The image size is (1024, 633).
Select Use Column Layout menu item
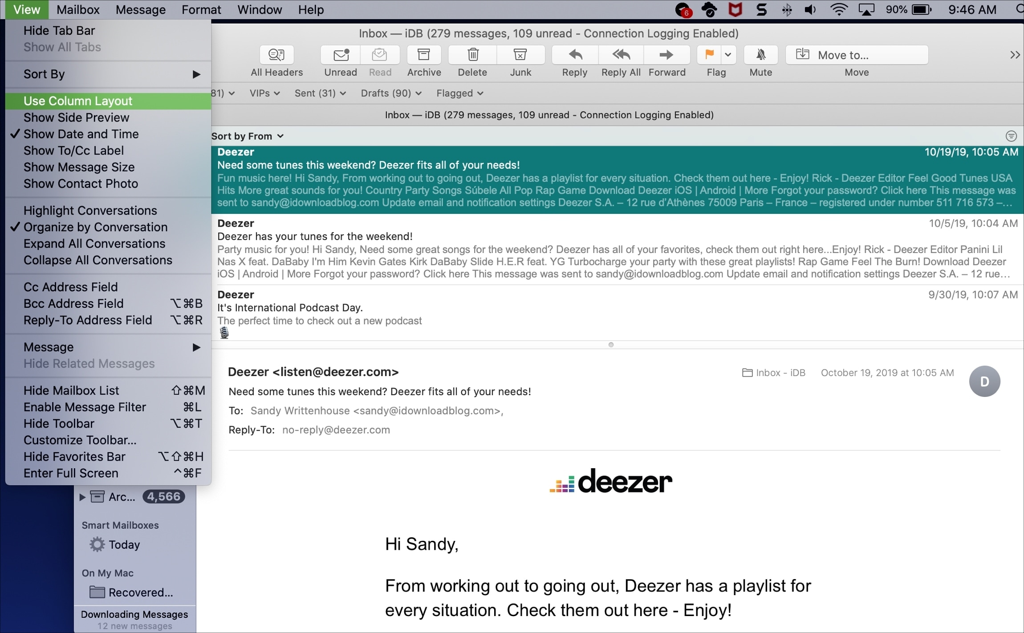(108, 101)
